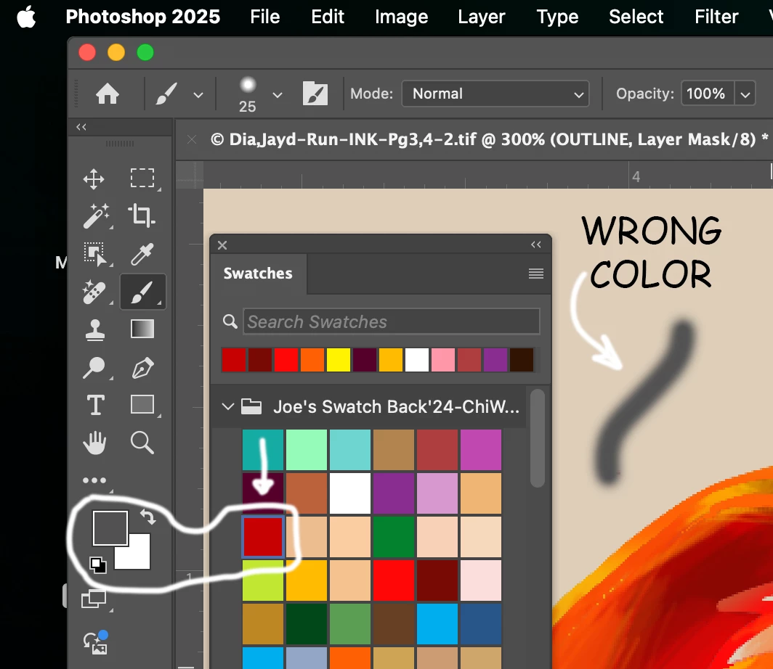This screenshot has height=669, width=773.
Task: Select the Crop tool
Action: pos(142,216)
